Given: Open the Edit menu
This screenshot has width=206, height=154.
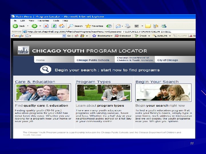Looking at the screenshot, I should pyautogui.click(x=23, y=21).
